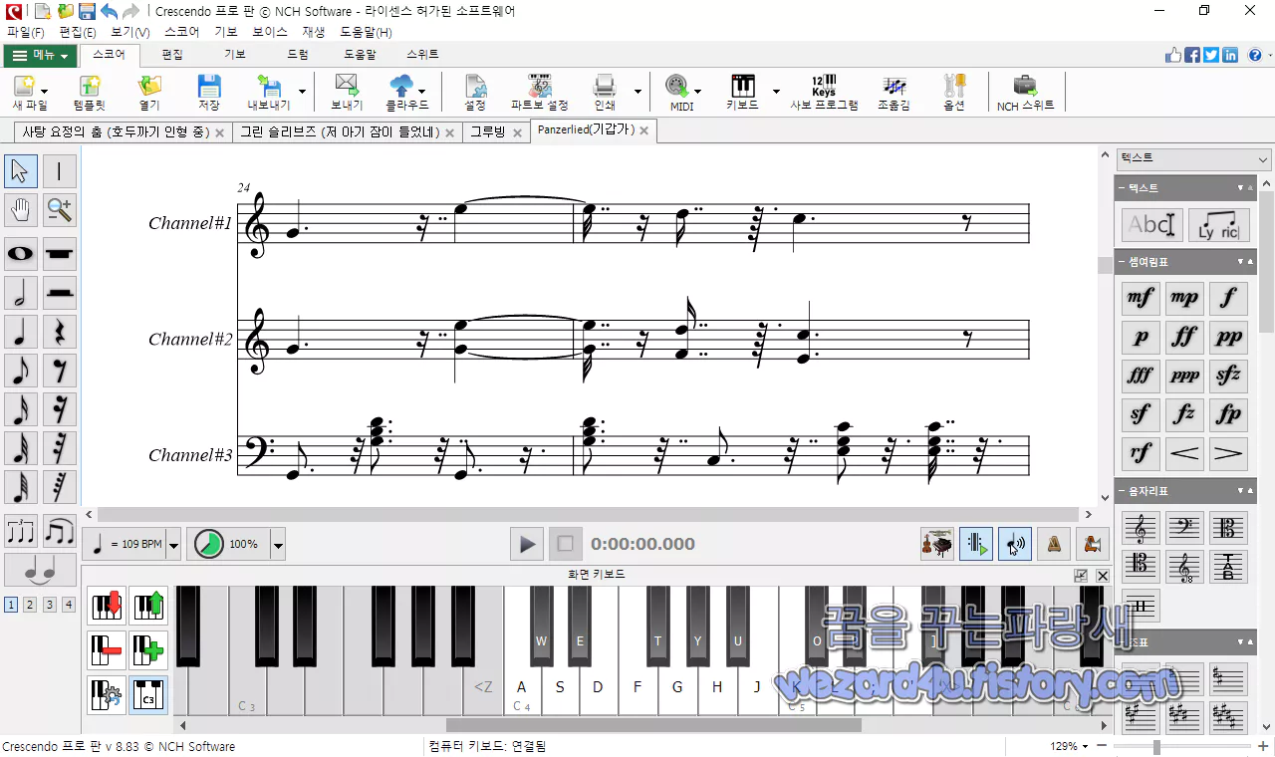Click the Lyric text tool
This screenshot has width=1275, height=757.
(x=1218, y=224)
